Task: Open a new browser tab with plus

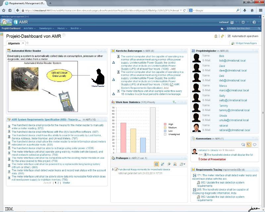Action: coord(50,3)
